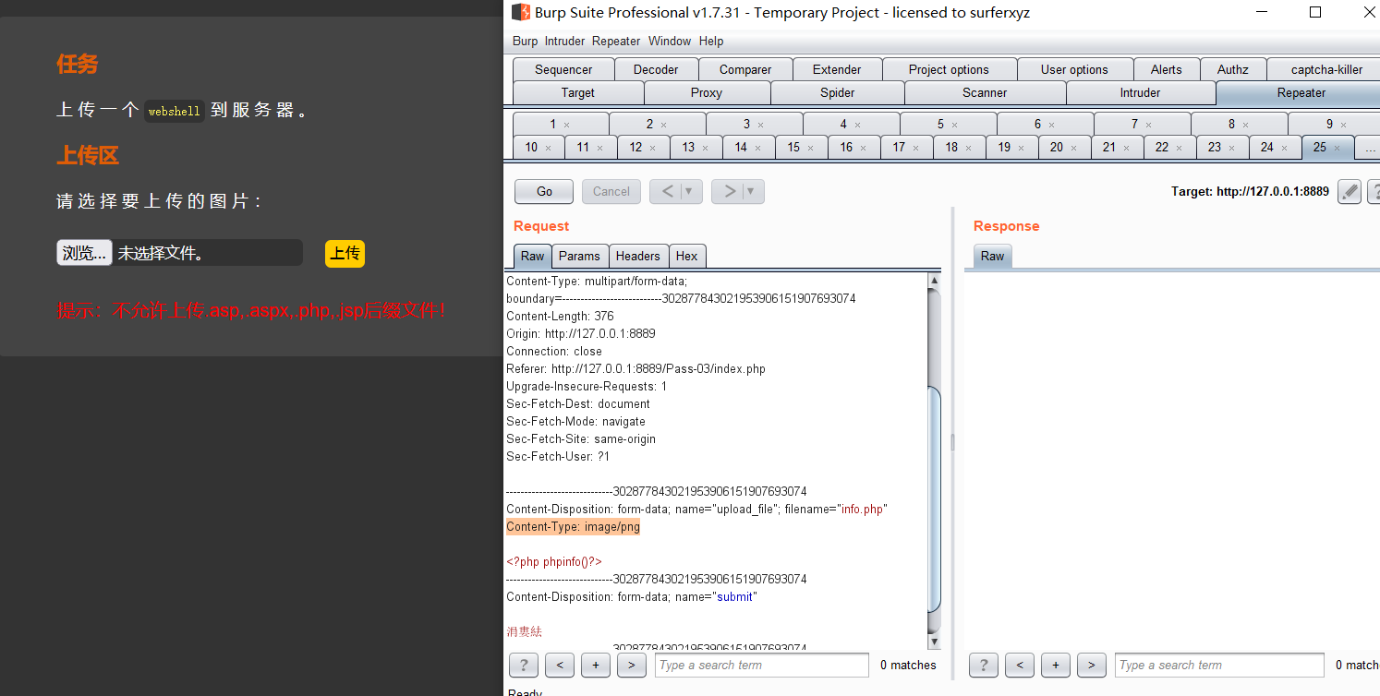Image resolution: width=1380 pixels, height=696 pixels.
Task: Click request scrollbar down arrow
Action: (x=934, y=642)
